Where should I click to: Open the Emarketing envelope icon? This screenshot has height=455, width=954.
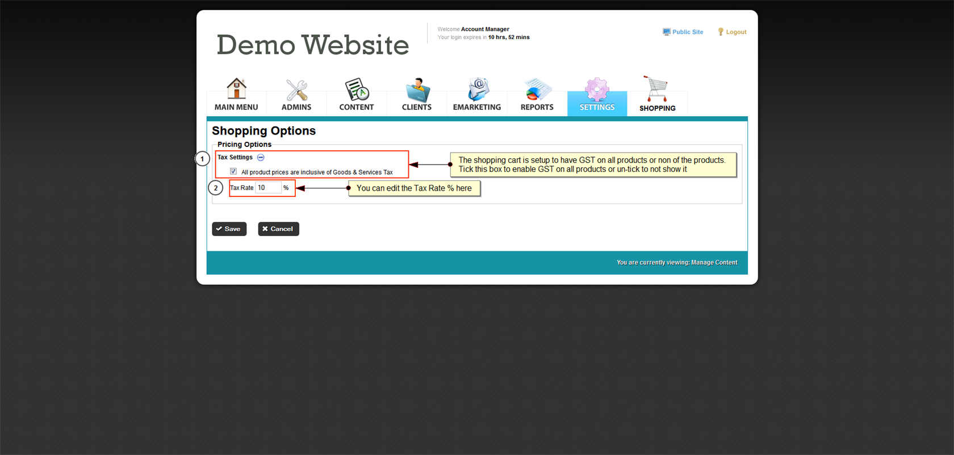point(477,90)
